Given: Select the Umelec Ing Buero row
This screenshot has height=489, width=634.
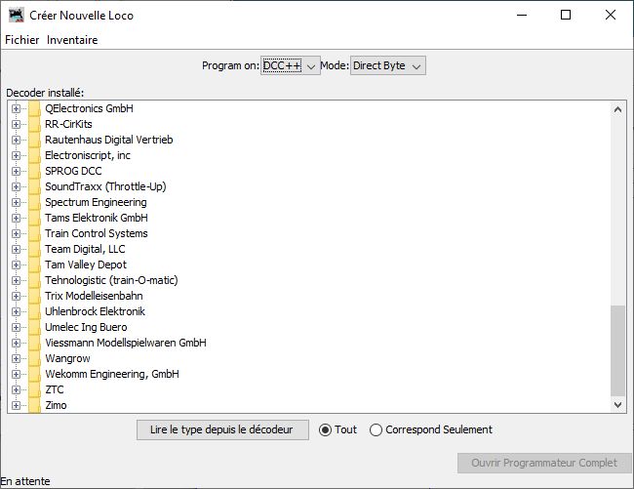Looking at the screenshot, I should 86,327.
